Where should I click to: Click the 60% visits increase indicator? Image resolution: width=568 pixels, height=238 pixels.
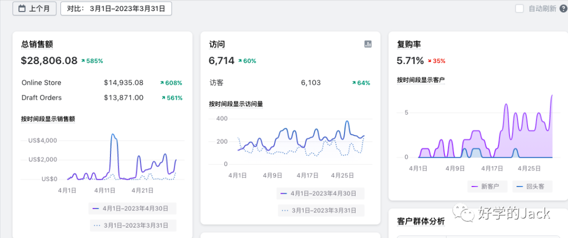(247, 61)
